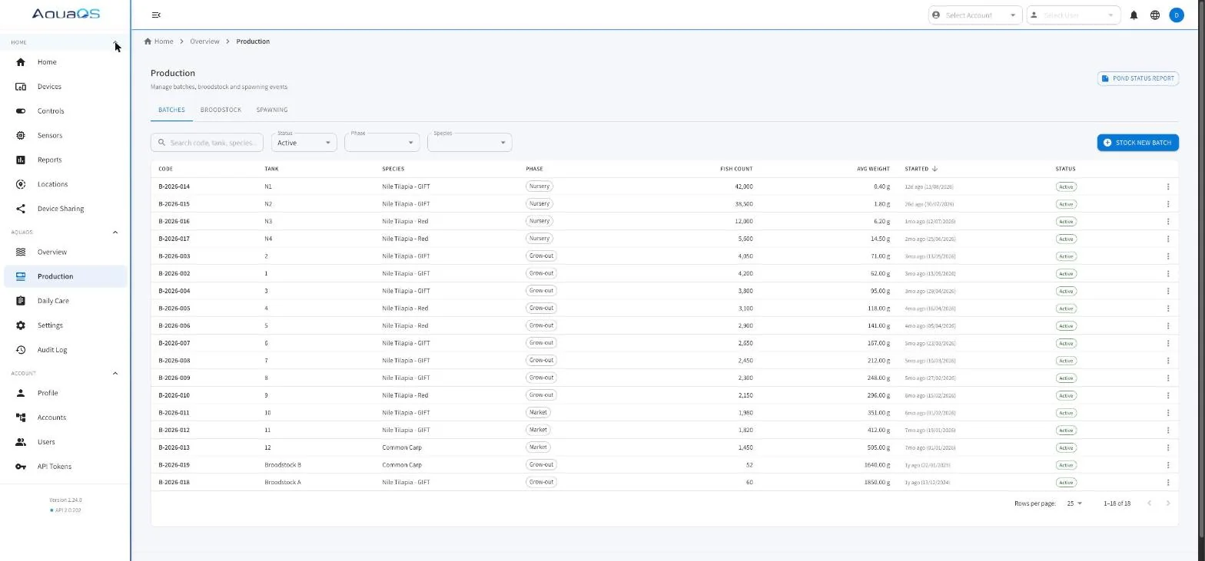
Task: Sort by the Started column header
Action: click(921, 169)
